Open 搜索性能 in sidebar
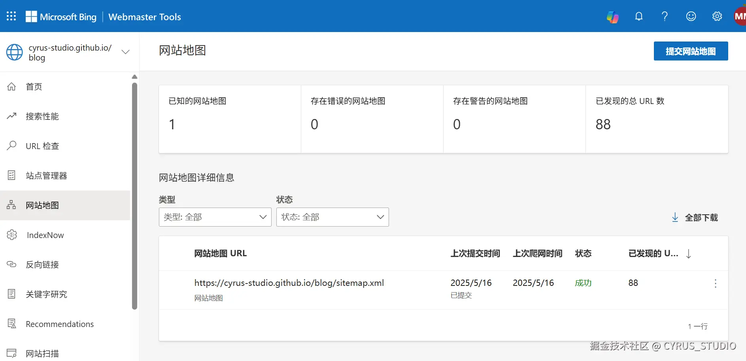This screenshot has width=746, height=361. (65, 116)
